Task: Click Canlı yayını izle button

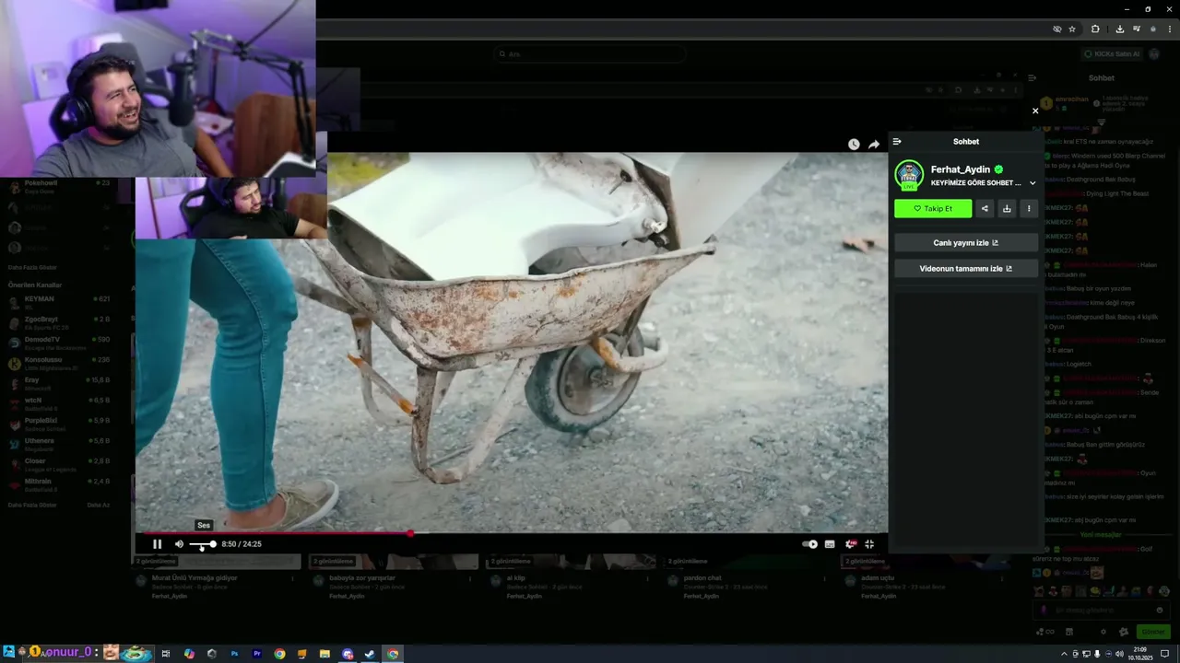Action: (966, 243)
